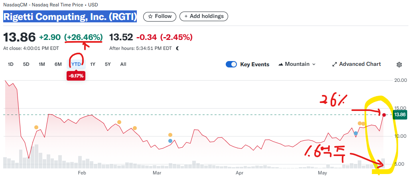Screen dimensions: 410x178
Task: Click the Mar label on time axis
Action: [157, 173]
